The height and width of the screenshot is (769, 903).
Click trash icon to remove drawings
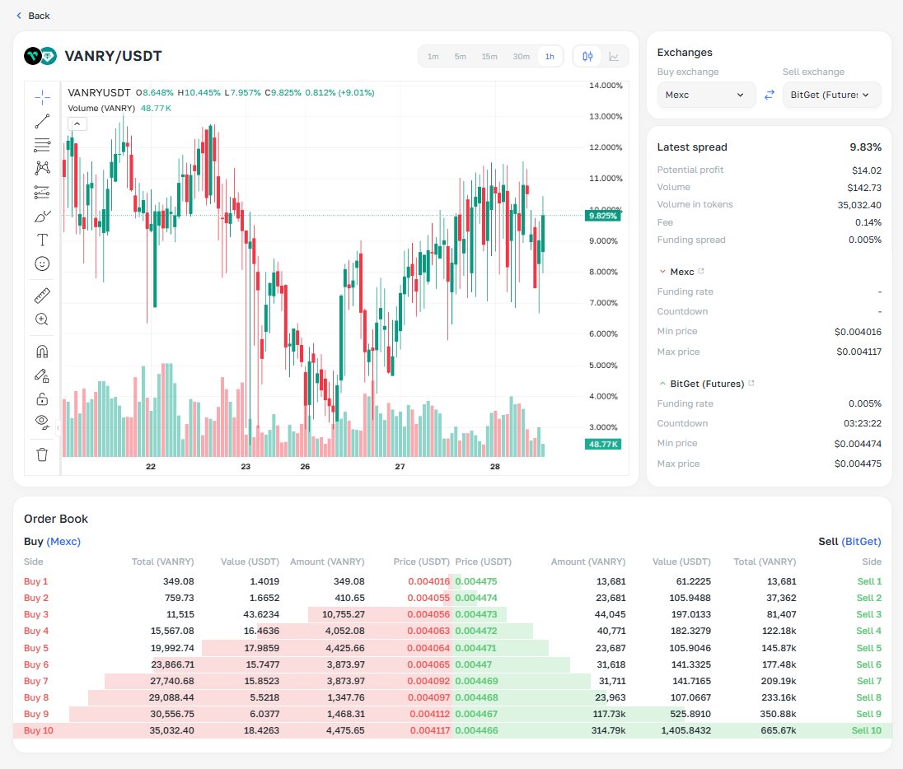click(x=42, y=454)
